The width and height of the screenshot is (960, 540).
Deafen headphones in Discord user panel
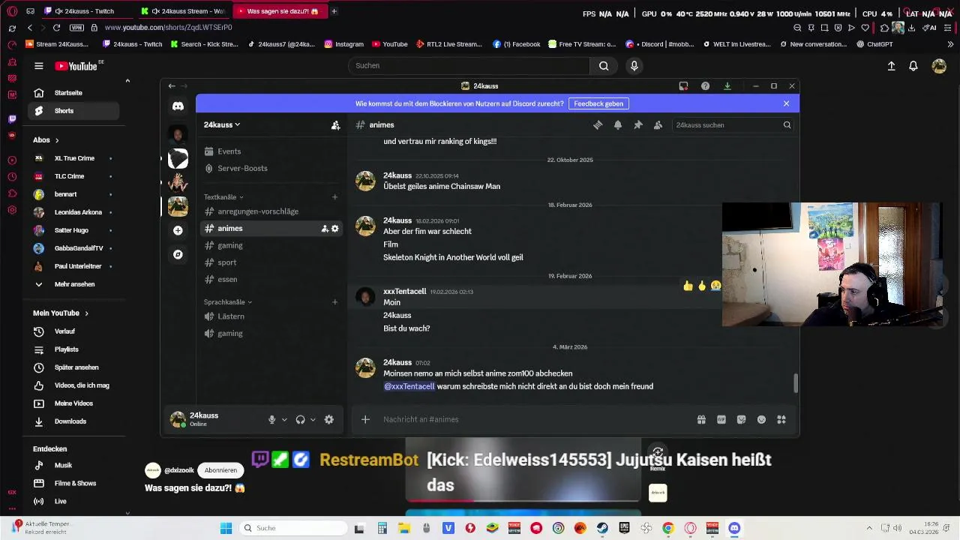(x=300, y=420)
